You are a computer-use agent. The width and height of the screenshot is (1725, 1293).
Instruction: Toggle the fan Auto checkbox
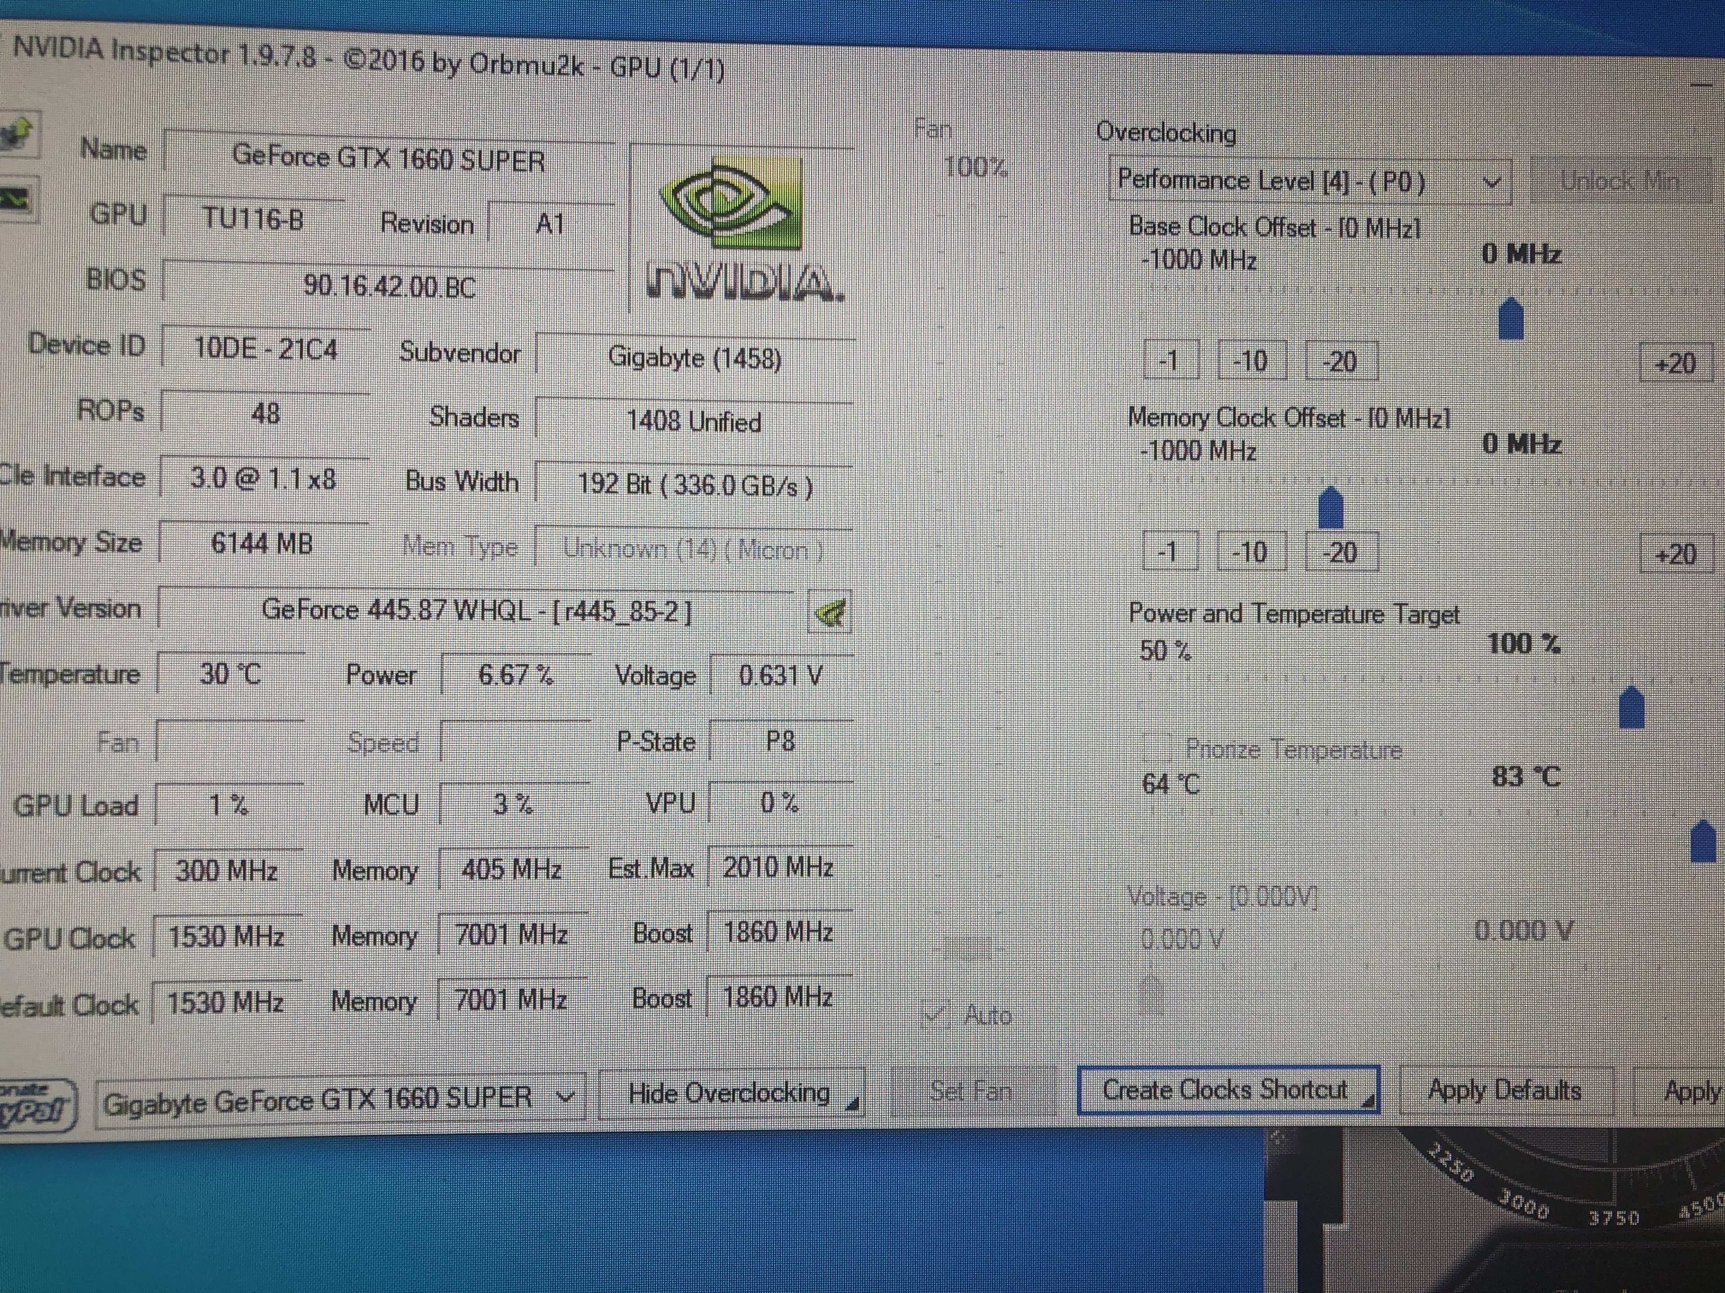click(933, 1014)
